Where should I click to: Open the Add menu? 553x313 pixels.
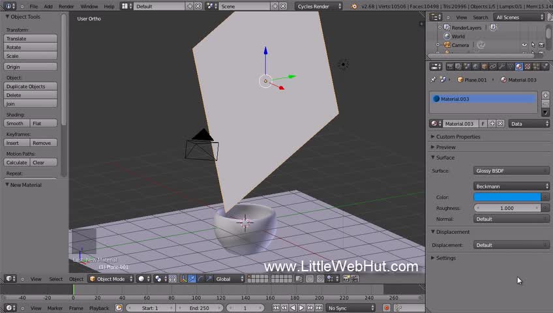click(48, 7)
